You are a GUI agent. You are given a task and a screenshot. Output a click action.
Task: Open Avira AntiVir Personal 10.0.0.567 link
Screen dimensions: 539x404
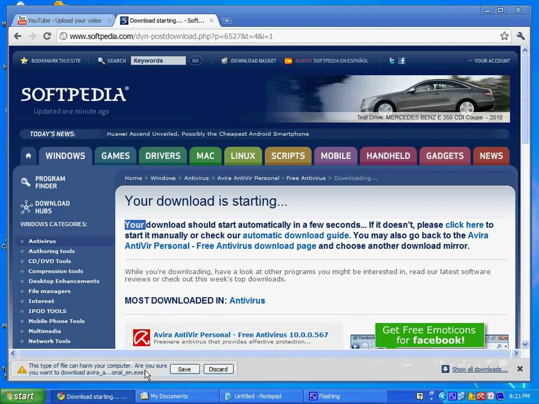pyautogui.click(x=241, y=334)
